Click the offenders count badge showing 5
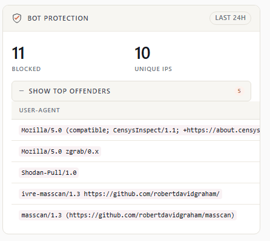270x241 pixels. pyautogui.click(x=239, y=91)
